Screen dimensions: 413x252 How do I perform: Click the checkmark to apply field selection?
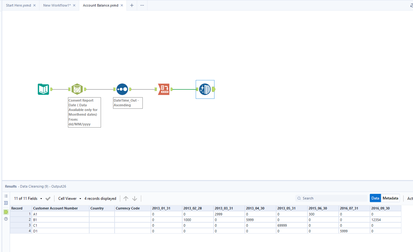[x=48, y=198]
